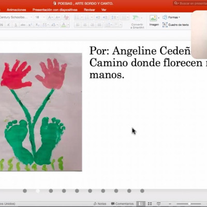Screen dimensions: 207x207
Task: Click the Buscar en presentación search field
Action: [x=190, y=3]
